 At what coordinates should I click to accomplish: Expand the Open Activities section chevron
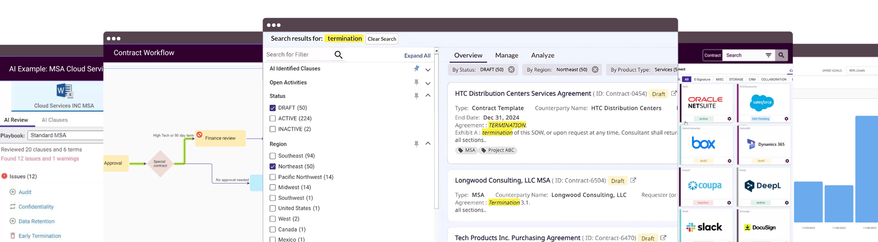[428, 83]
